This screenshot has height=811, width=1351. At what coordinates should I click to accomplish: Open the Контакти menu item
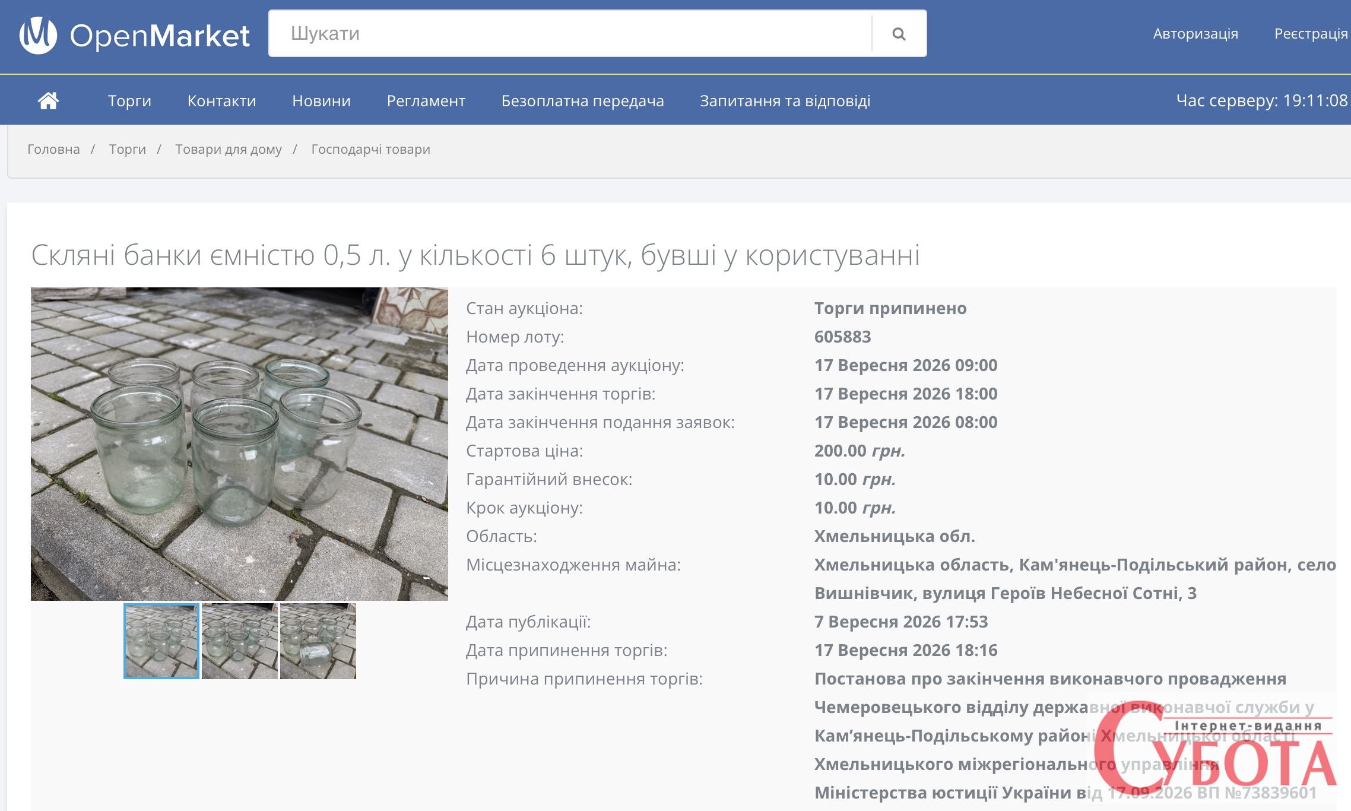click(x=221, y=101)
